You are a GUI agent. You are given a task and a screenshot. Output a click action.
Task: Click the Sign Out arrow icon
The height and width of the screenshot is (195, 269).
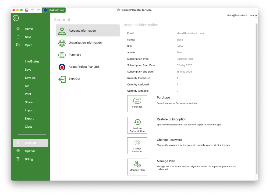pos(62,79)
